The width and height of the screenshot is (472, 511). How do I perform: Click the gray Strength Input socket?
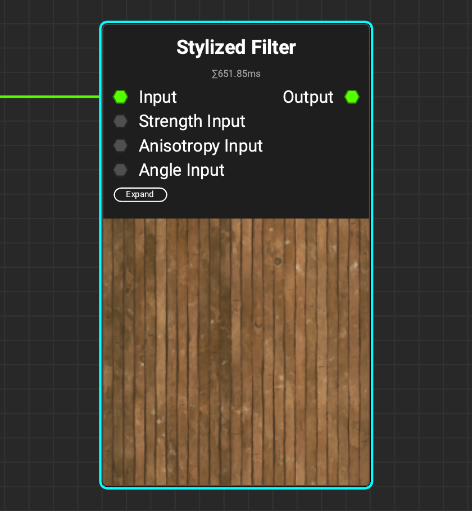tap(120, 121)
